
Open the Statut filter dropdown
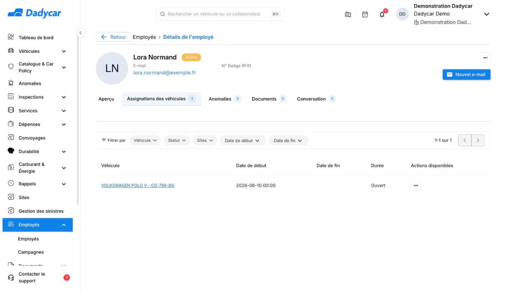(177, 141)
